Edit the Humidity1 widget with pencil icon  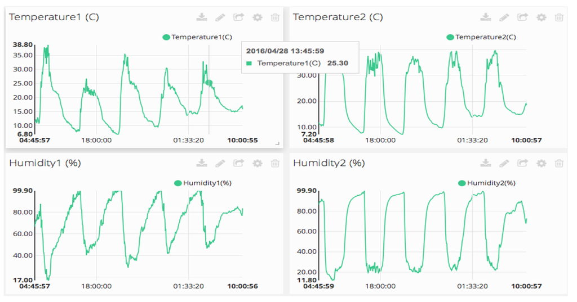(220, 163)
